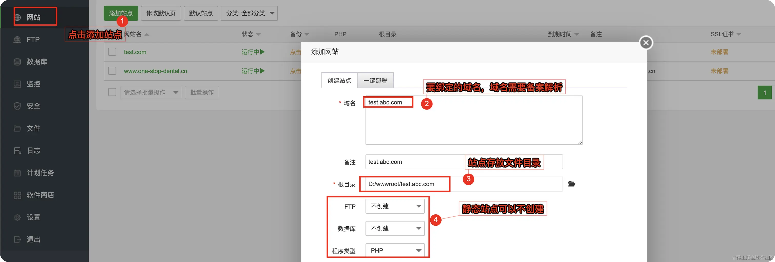
Task: Toggle the select-all checkbox above batch operations
Action: point(112,92)
